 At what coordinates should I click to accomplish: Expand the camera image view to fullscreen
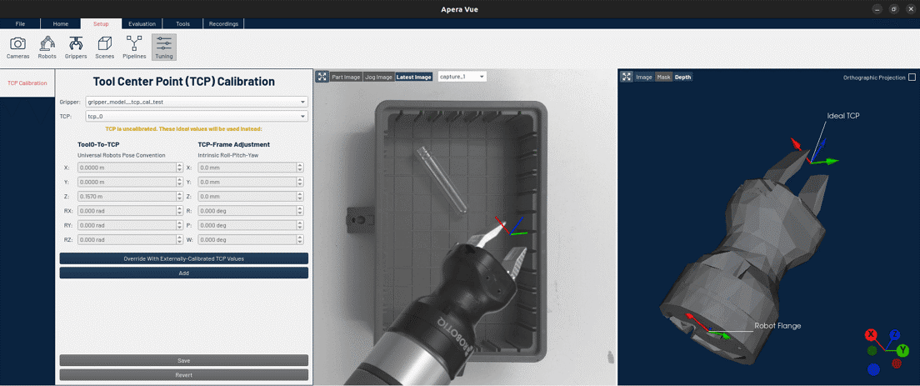322,77
